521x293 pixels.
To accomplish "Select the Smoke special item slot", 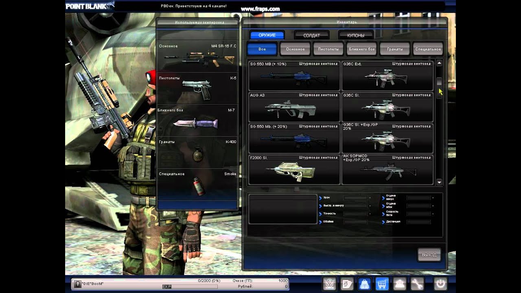I will click(197, 184).
